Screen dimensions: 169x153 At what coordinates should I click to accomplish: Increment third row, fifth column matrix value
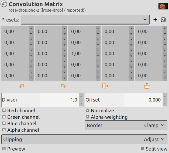tap(165, 51)
